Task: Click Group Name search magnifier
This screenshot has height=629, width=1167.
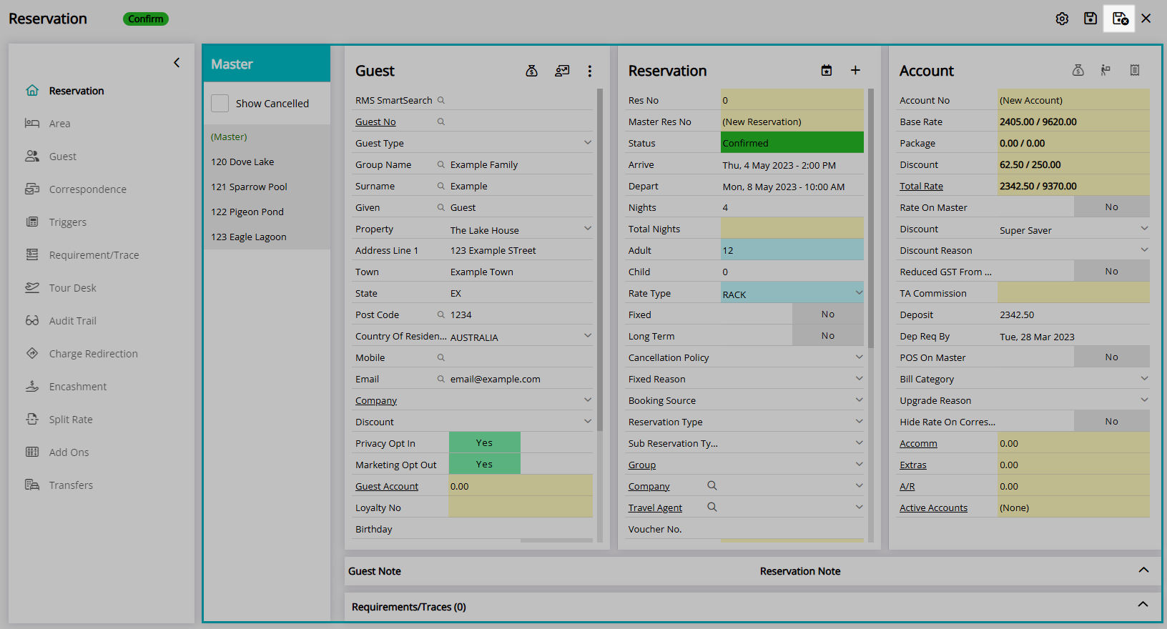Action: pos(441,164)
